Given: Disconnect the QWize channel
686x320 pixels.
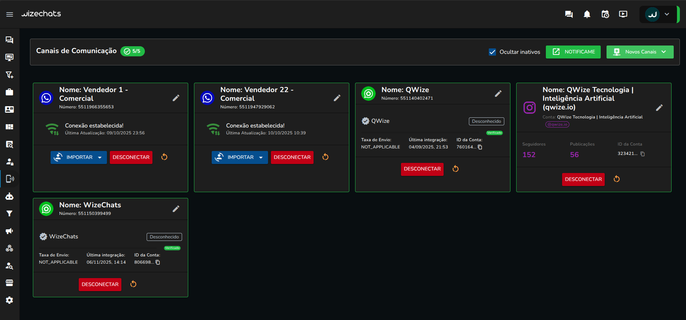Looking at the screenshot, I should pyautogui.click(x=422, y=169).
